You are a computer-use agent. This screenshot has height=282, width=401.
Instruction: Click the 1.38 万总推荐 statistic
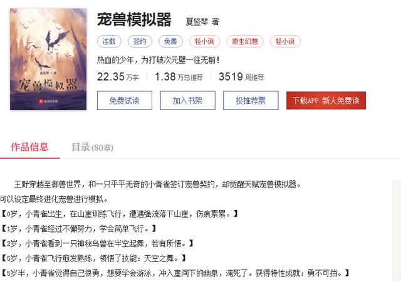(x=179, y=76)
